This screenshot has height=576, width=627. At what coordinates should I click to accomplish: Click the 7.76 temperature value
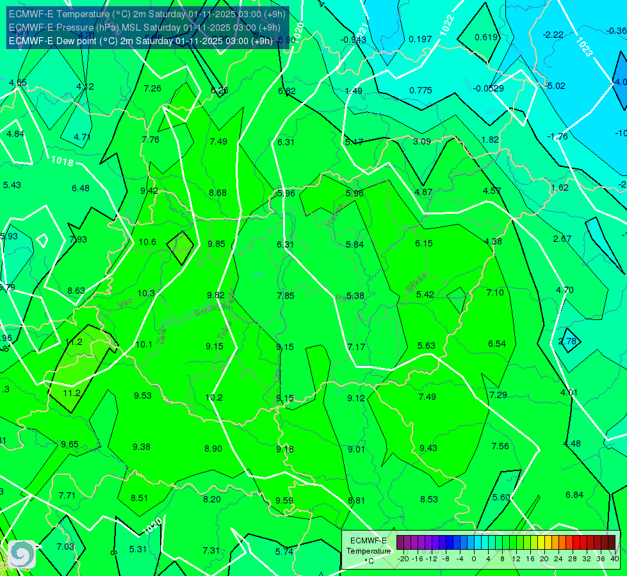151,140
